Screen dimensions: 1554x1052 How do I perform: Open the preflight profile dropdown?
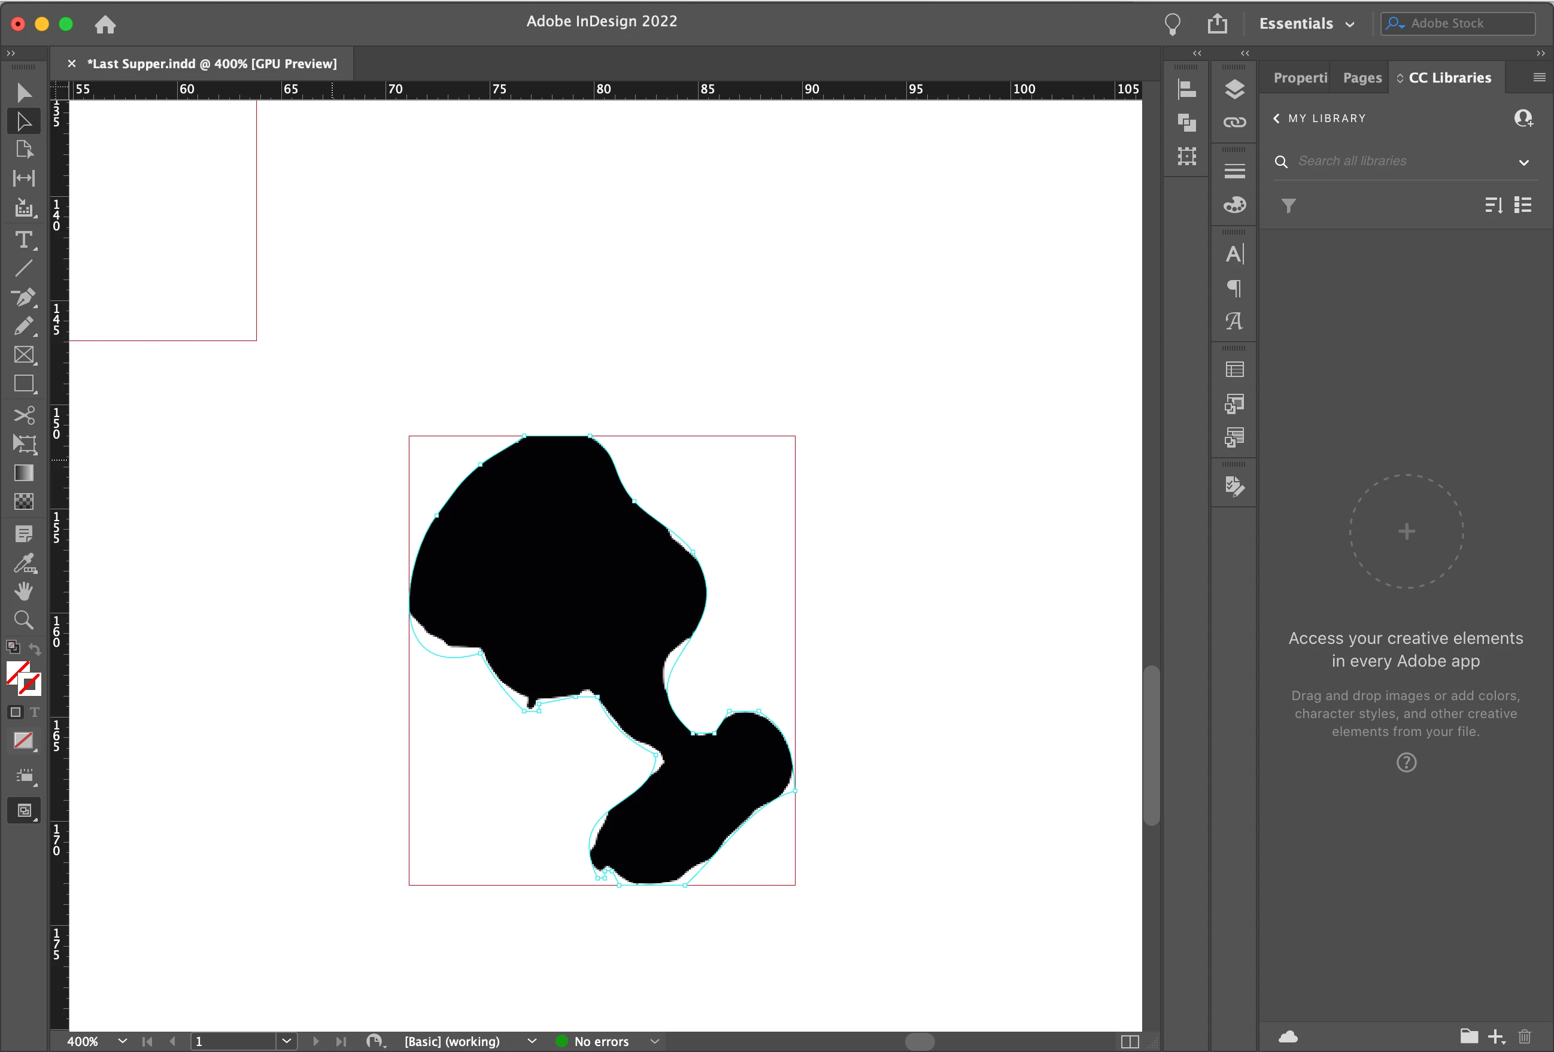tap(532, 1041)
